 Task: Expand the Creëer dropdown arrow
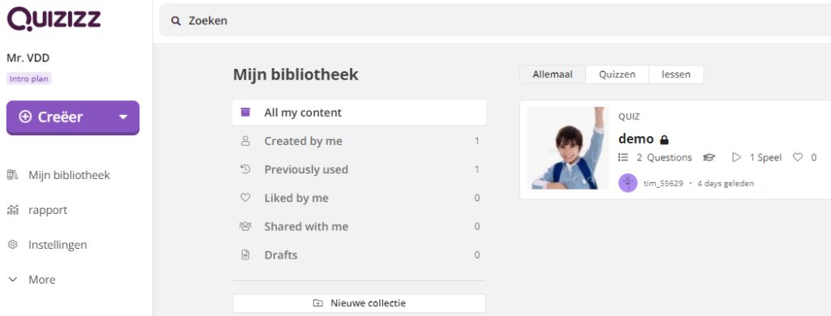point(123,117)
